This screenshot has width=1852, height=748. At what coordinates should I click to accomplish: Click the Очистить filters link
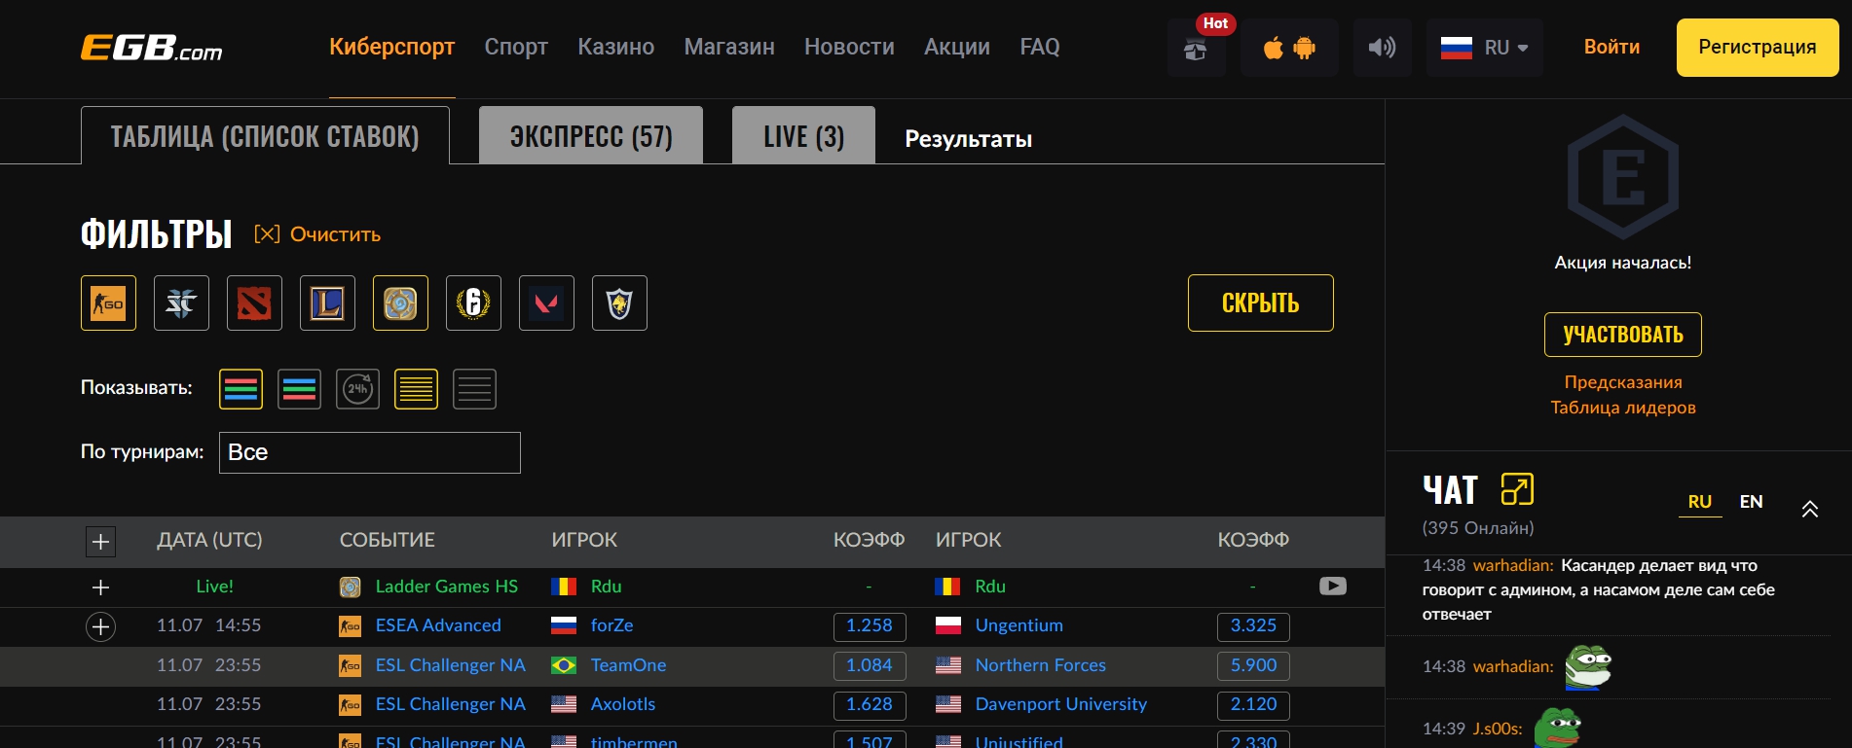pos(318,234)
